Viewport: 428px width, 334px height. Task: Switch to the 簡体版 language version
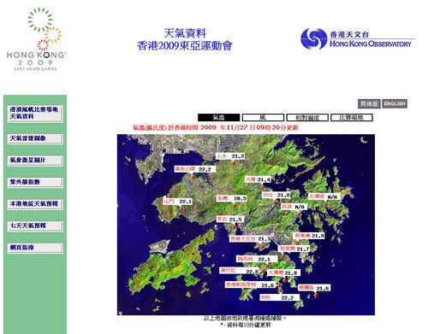(x=369, y=104)
